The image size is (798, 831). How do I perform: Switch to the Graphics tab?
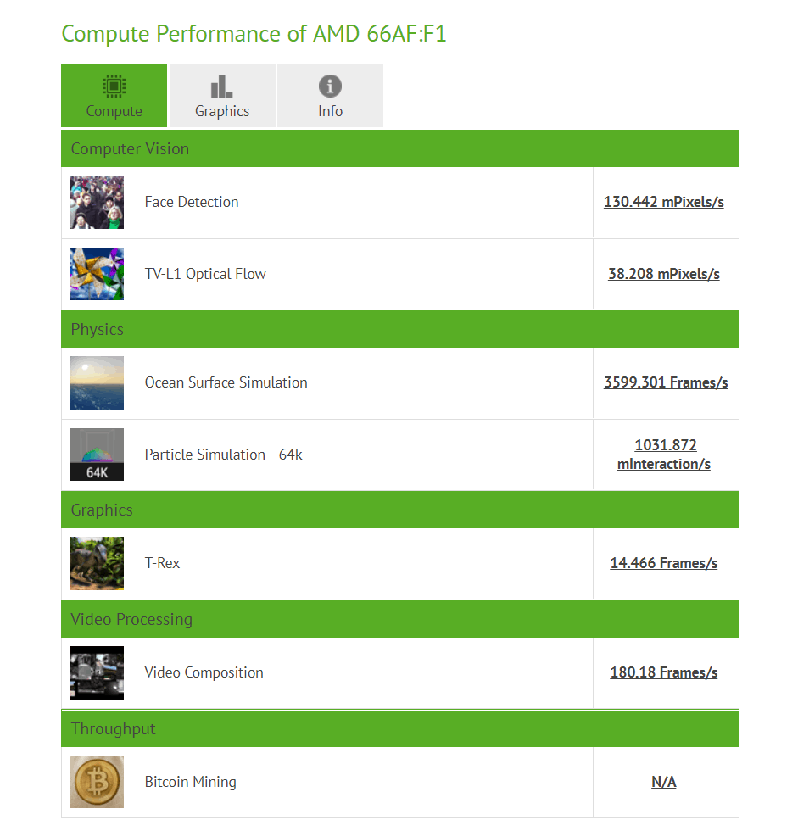(x=222, y=96)
